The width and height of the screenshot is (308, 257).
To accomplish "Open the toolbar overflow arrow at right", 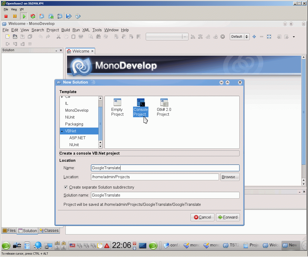I will tap(294, 37).
